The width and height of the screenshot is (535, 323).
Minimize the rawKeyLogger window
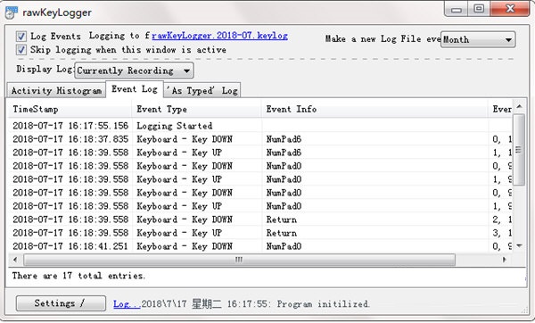point(457,9)
